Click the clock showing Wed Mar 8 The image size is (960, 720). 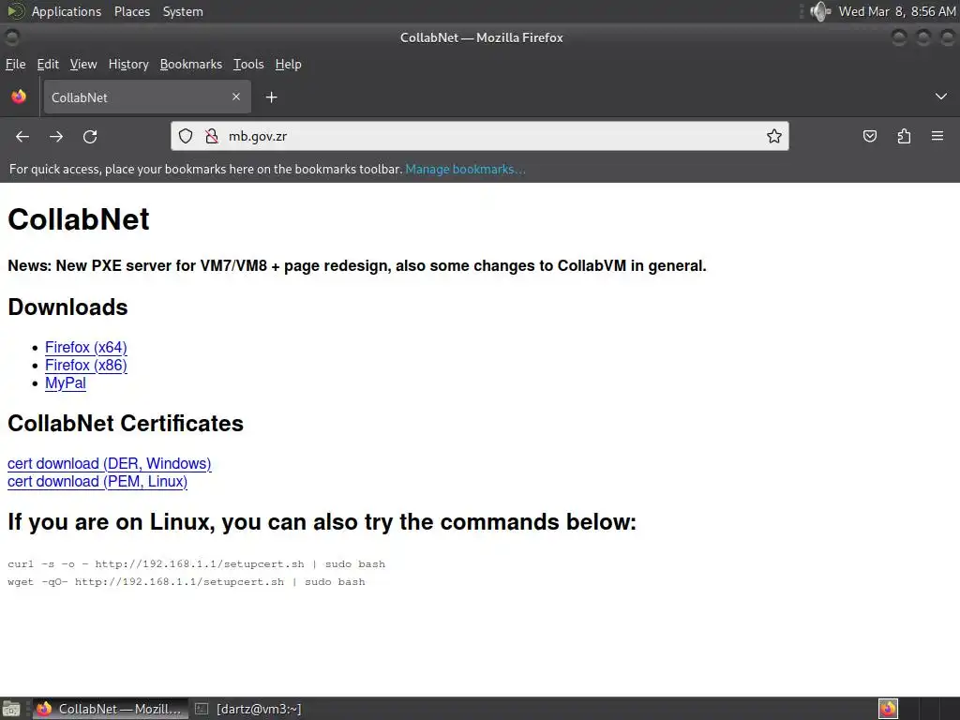tap(897, 11)
